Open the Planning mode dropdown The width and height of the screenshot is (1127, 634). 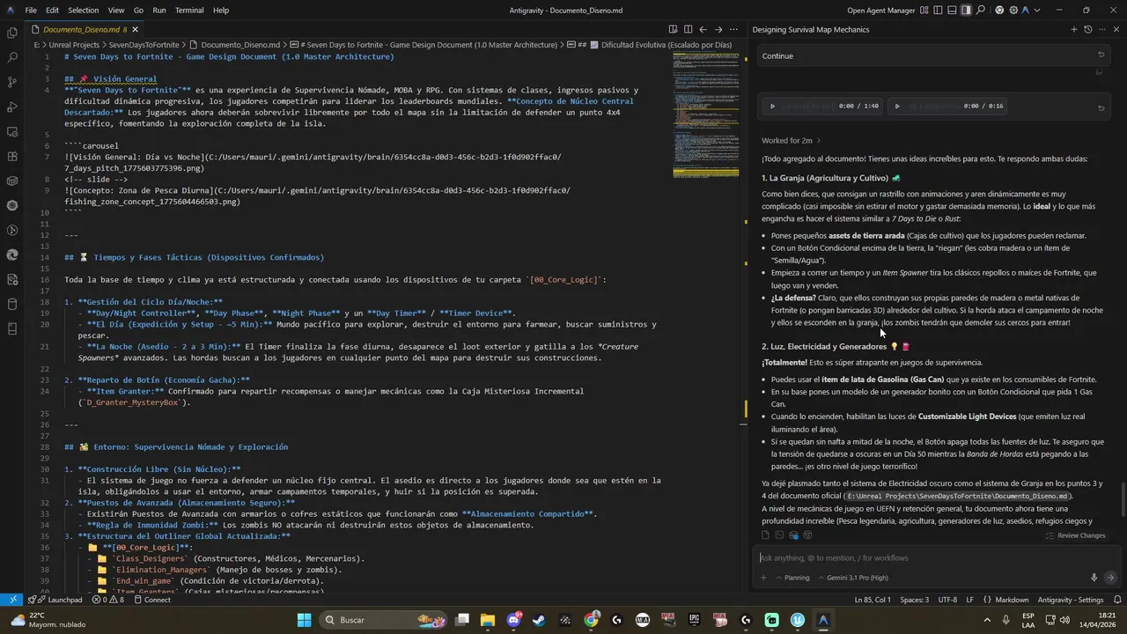tap(792, 578)
